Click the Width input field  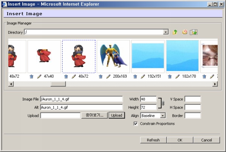148,99
